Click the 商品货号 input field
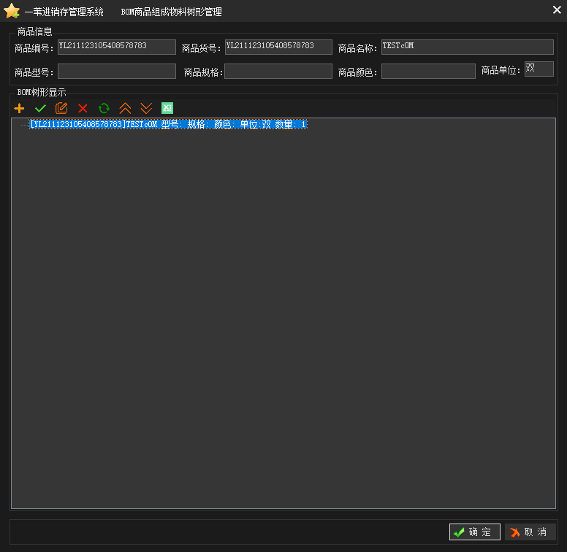Image resolution: width=567 pixels, height=552 pixels. (278, 47)
